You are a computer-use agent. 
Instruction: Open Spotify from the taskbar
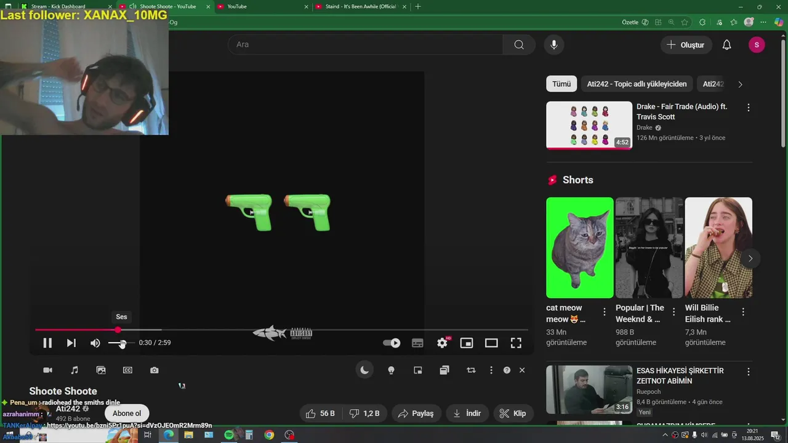point(228,435)
